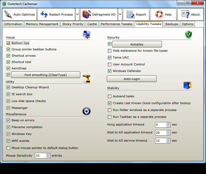Viewport: 206px width, 174px height.
Task: Uncheck Tame UAC
Action: [x=109, y=57]
